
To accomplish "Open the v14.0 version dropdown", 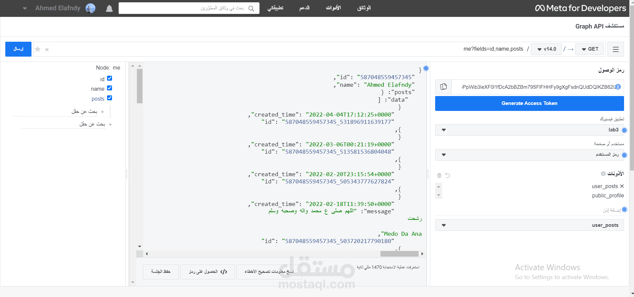I will click(x=547, y=49).
